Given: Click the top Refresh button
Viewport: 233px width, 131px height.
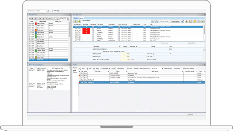Looking at the screenshot, I should 55,11.
